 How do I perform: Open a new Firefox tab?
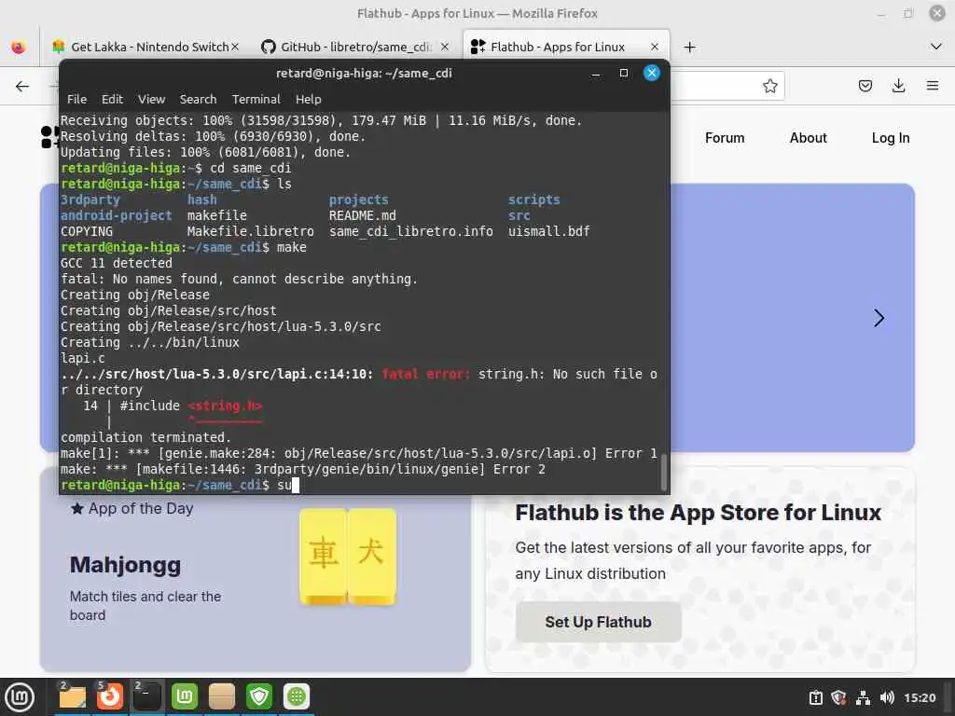pos(689,47)
